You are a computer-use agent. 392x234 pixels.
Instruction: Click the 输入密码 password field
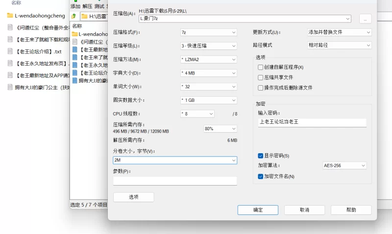[312, 122]
